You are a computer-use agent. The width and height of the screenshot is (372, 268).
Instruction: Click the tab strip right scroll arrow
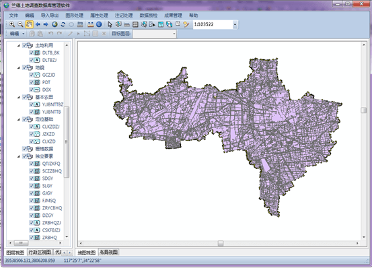pos(70,253)
